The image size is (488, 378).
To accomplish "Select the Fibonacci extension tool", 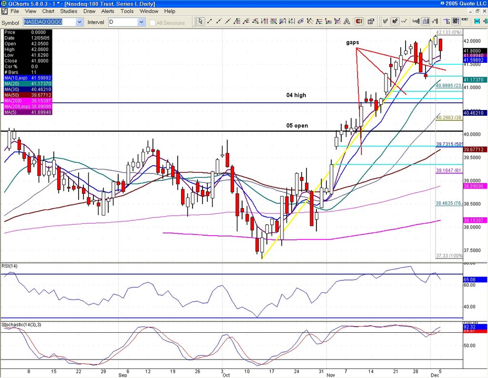I will (x=246, y=21).
